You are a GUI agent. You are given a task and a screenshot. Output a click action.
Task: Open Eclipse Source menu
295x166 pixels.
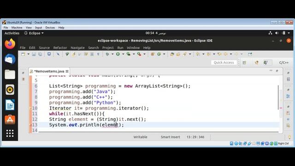tap(44, 48)
